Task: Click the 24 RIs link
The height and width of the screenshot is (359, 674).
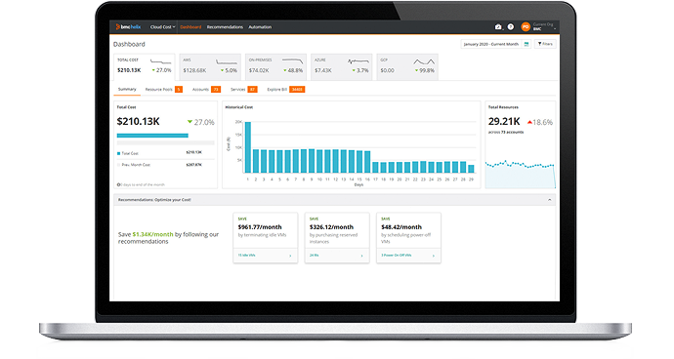Action: pyautogui.click(x=314, y=255)
